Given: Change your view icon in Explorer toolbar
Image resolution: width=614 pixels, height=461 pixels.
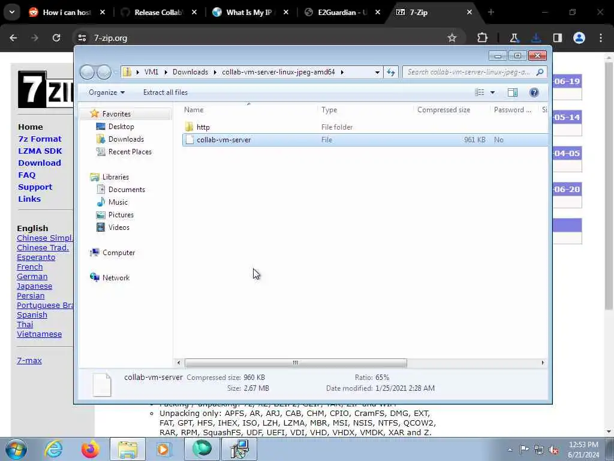Looking at the screenshot, I should pos(479,92).
